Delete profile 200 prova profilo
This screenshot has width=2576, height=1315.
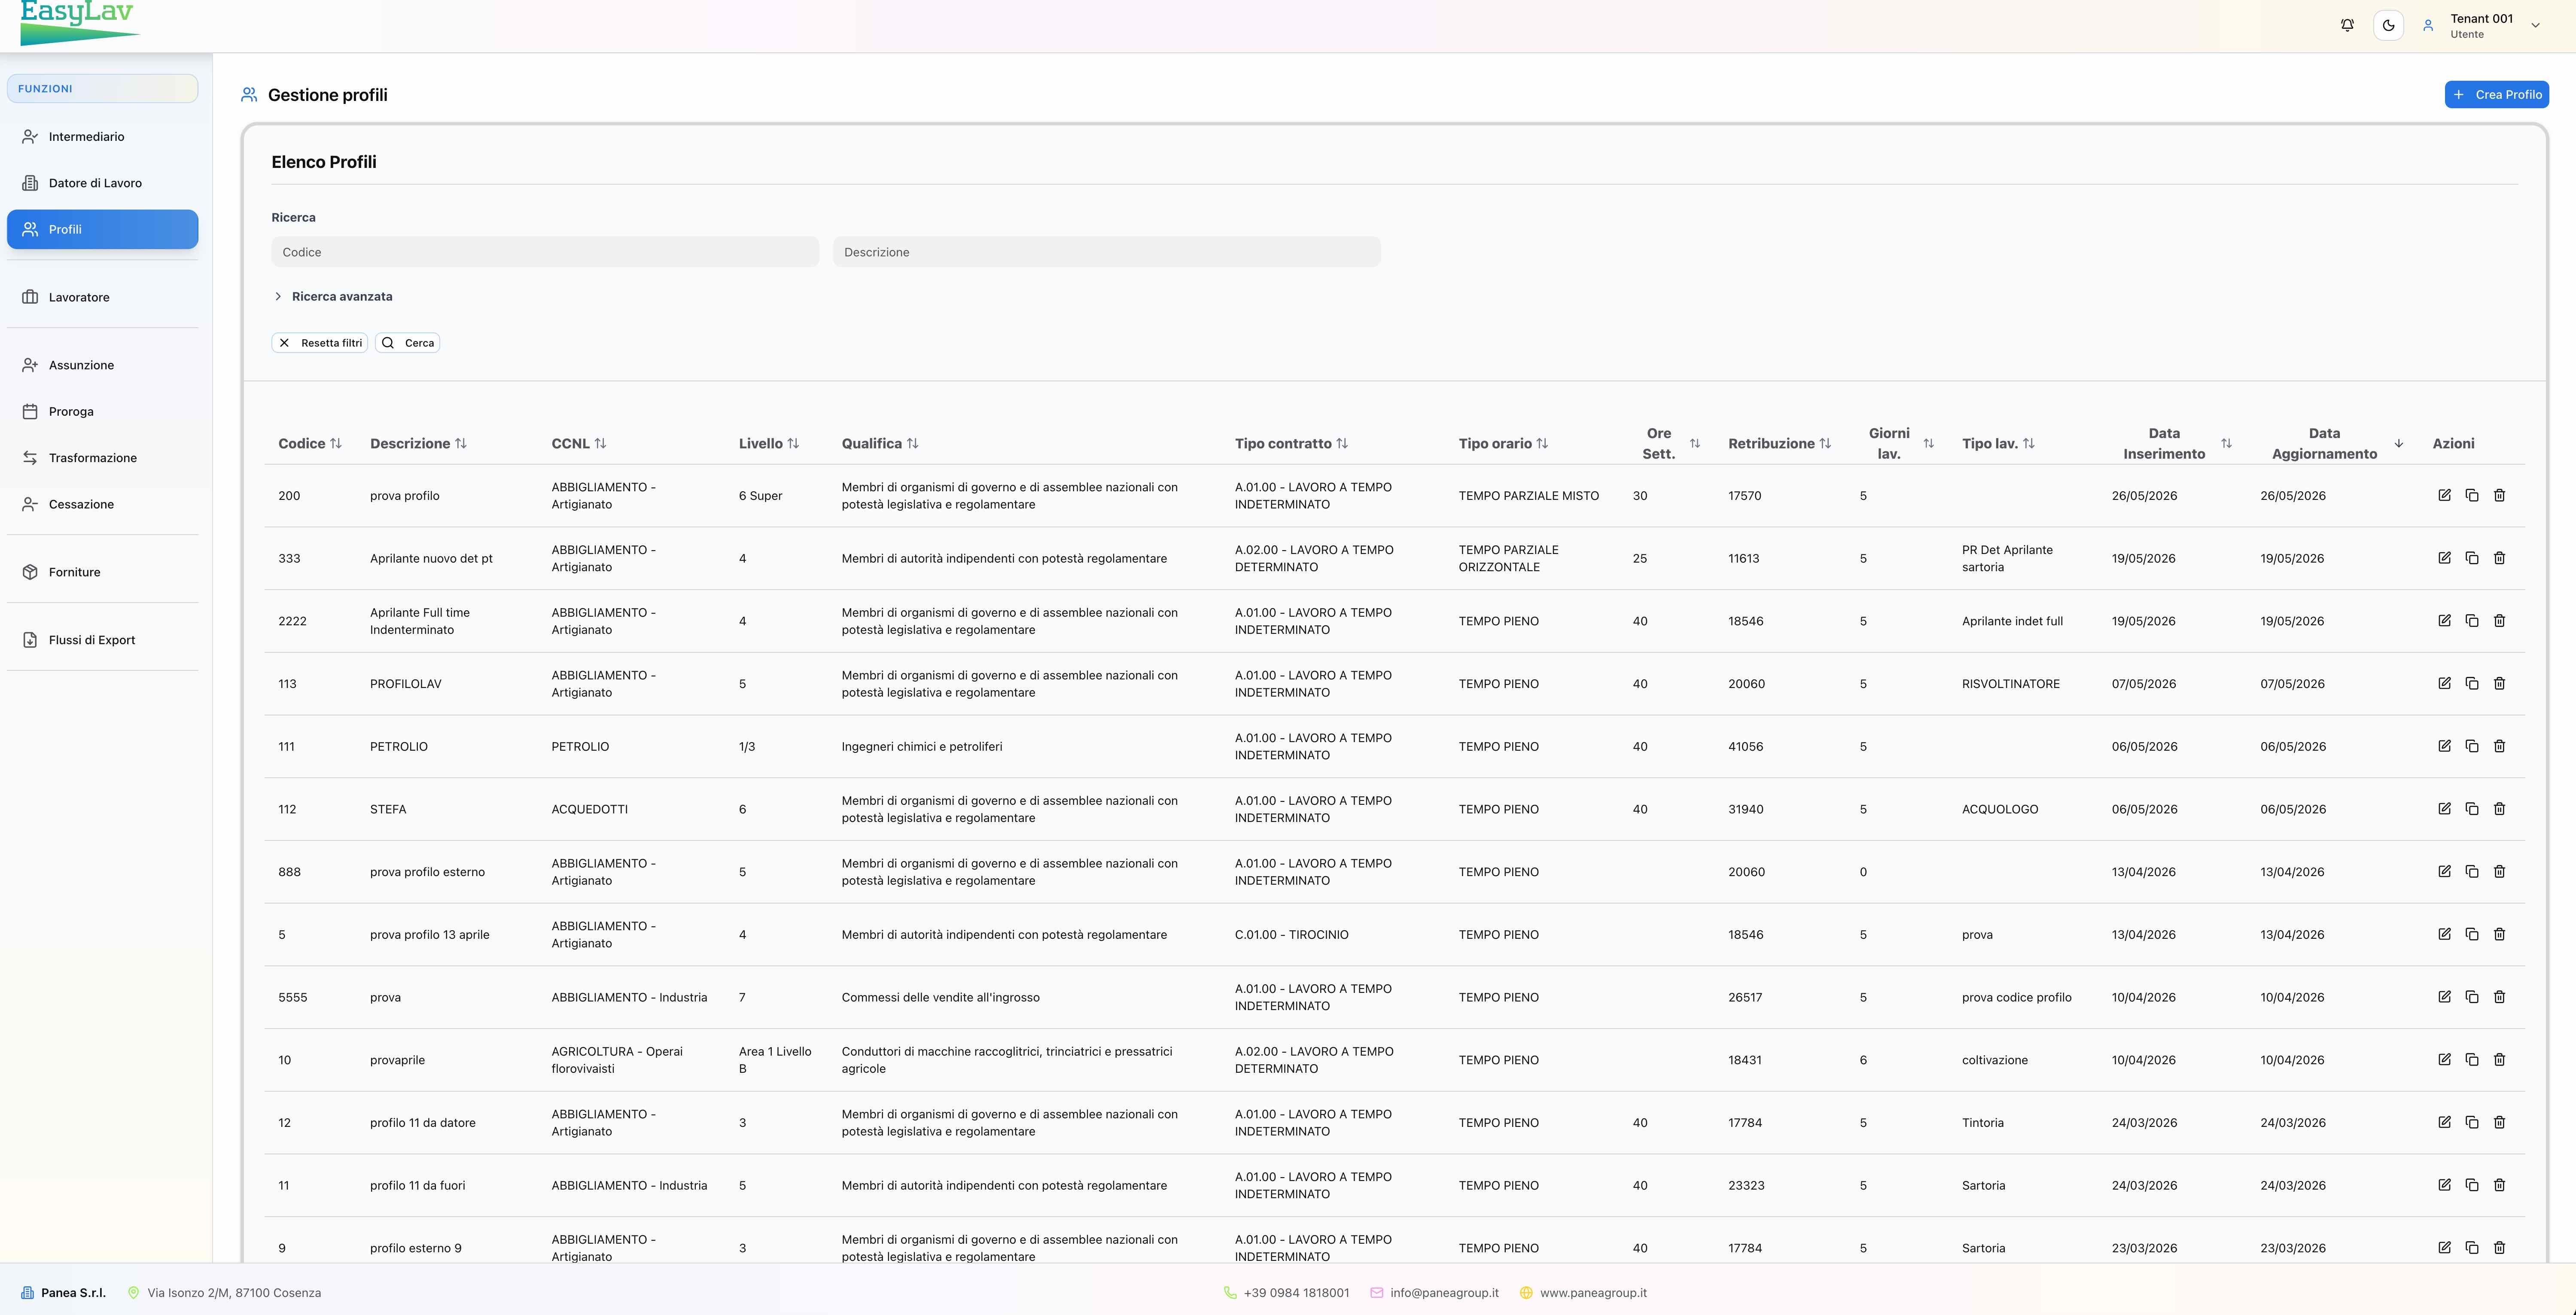(2499, 496)
